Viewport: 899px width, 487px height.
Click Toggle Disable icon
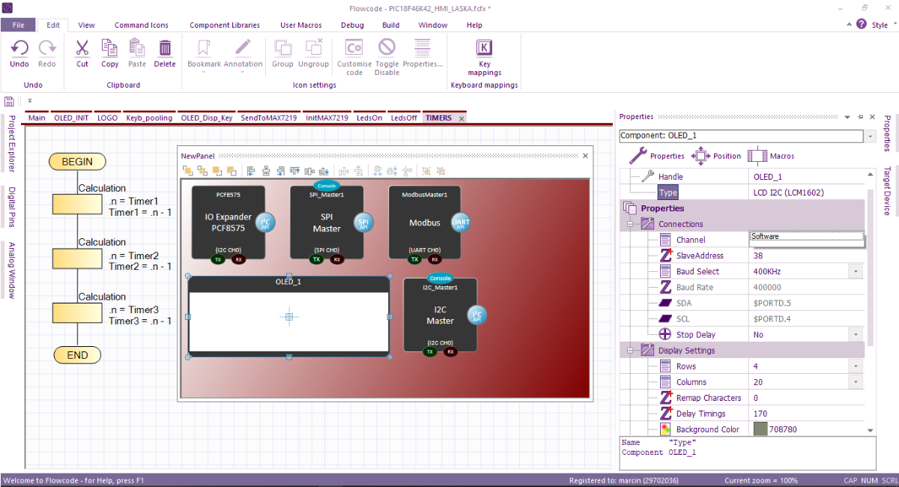[x=387, y=48]
